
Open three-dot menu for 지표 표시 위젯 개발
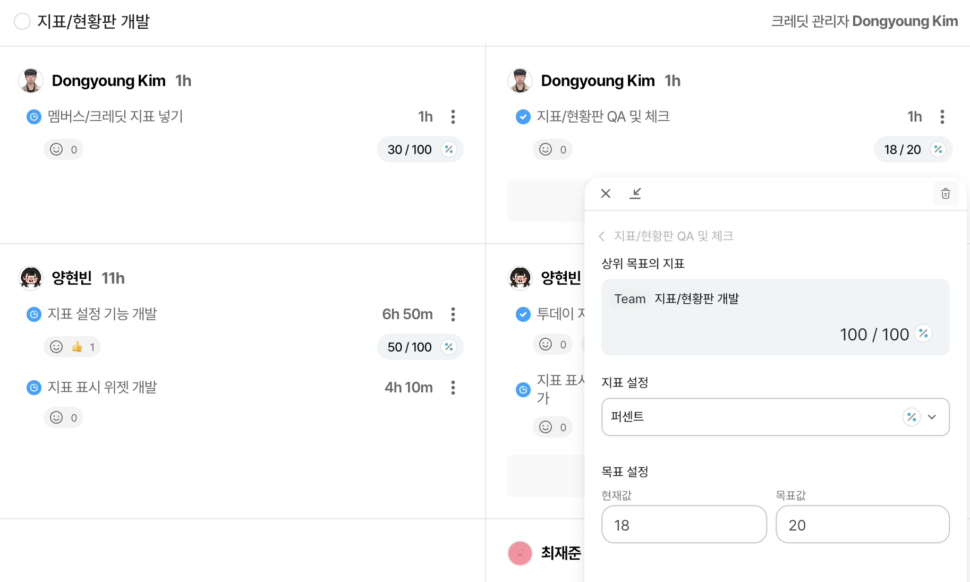point(453,388)
